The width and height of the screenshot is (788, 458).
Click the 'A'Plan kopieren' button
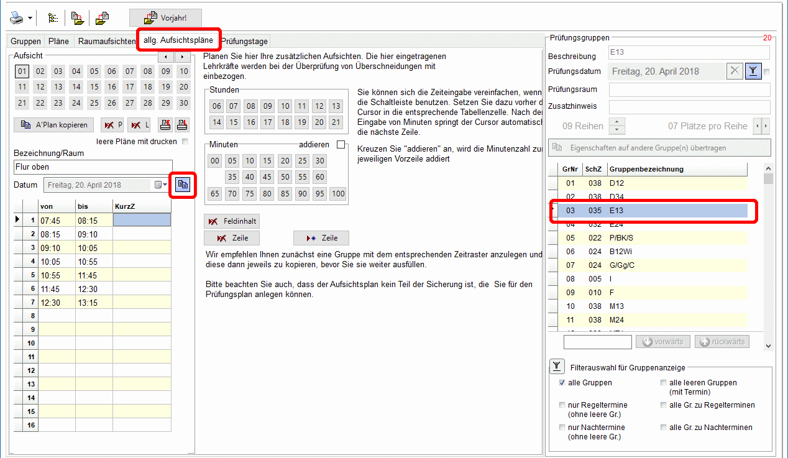54,125
